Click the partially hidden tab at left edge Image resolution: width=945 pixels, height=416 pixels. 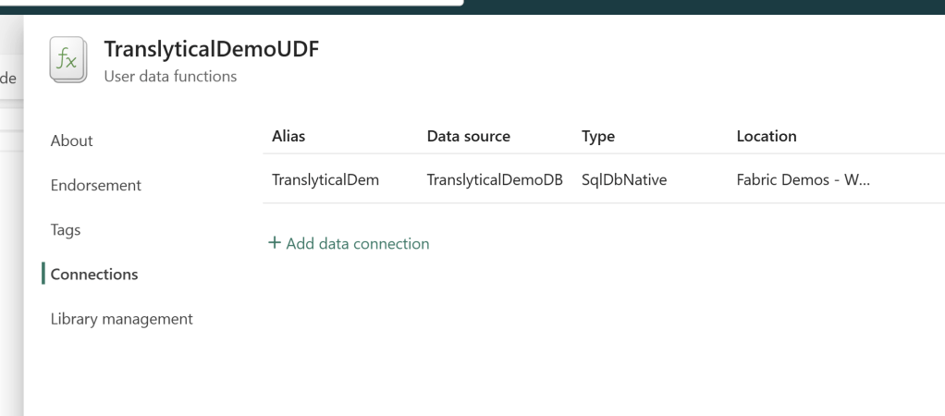(x=9, y=80)
